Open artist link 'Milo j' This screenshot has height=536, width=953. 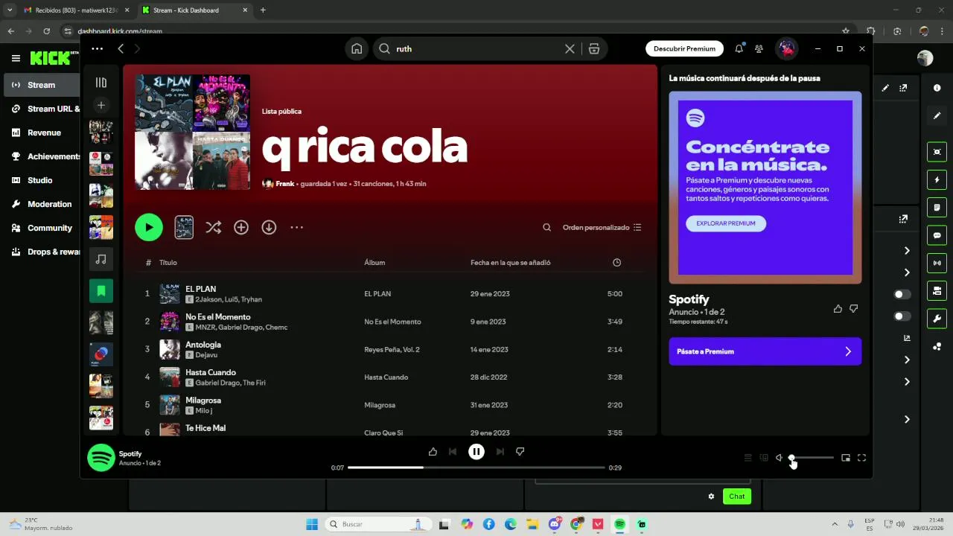(x=203, y=411)
